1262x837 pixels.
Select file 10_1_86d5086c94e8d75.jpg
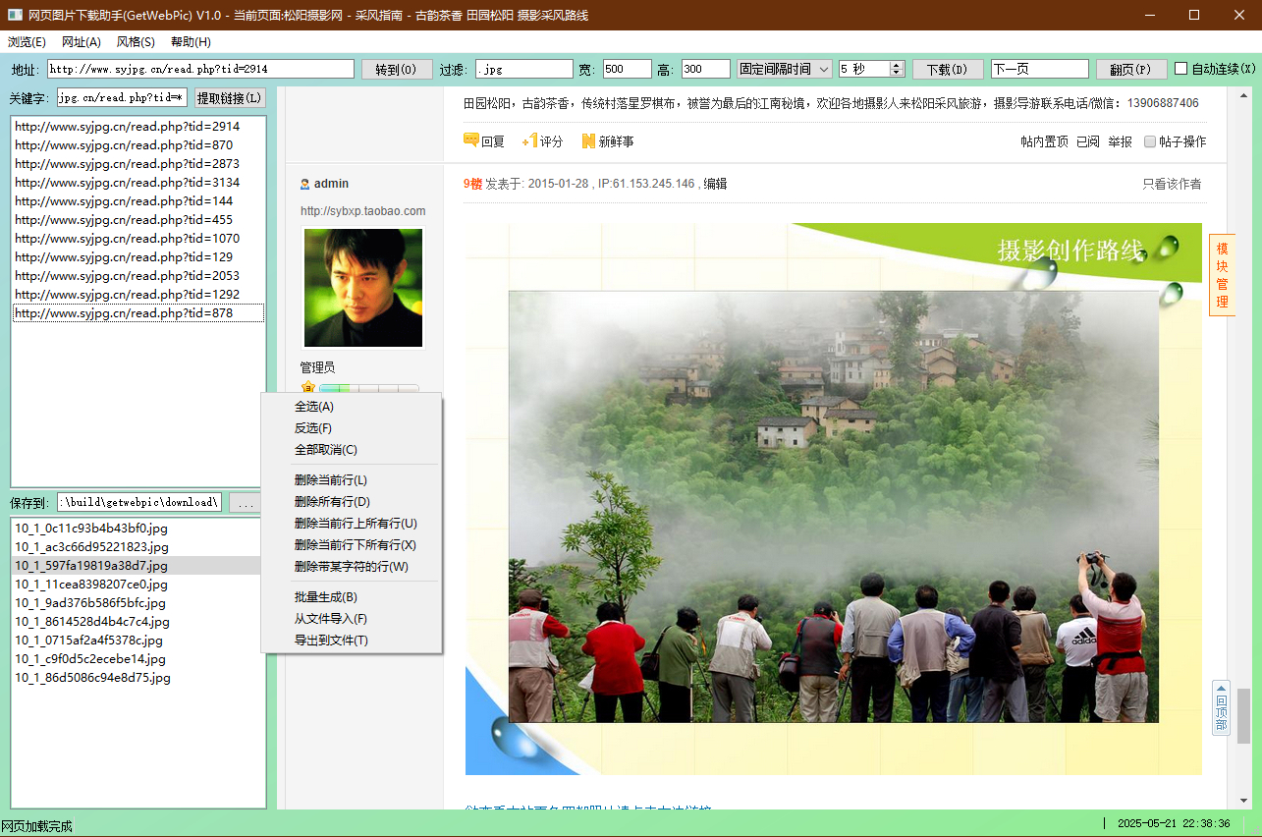coord(137,678)
